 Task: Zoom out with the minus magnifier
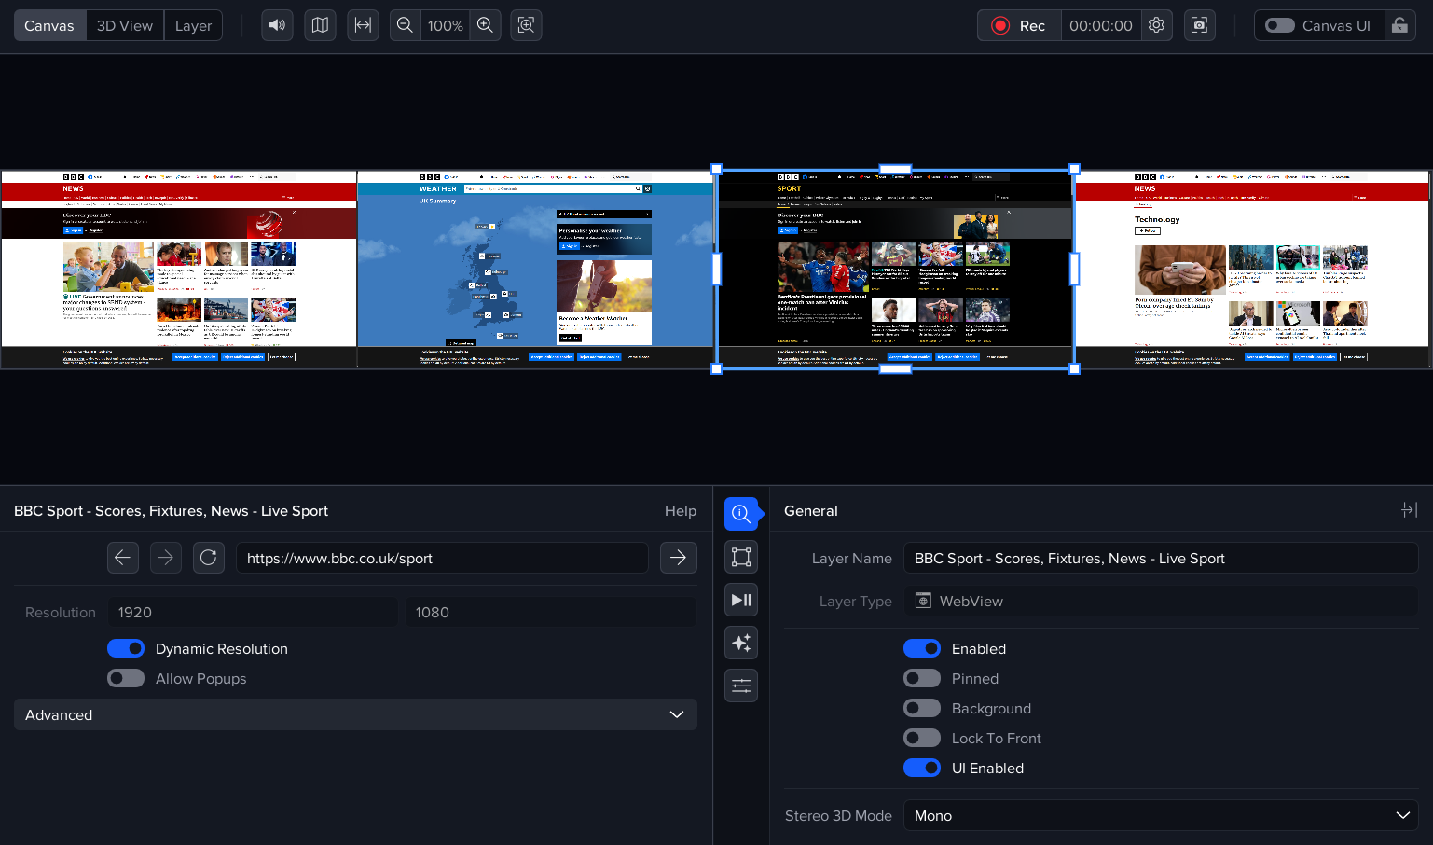pyautogui.click(x=405, y=25)
